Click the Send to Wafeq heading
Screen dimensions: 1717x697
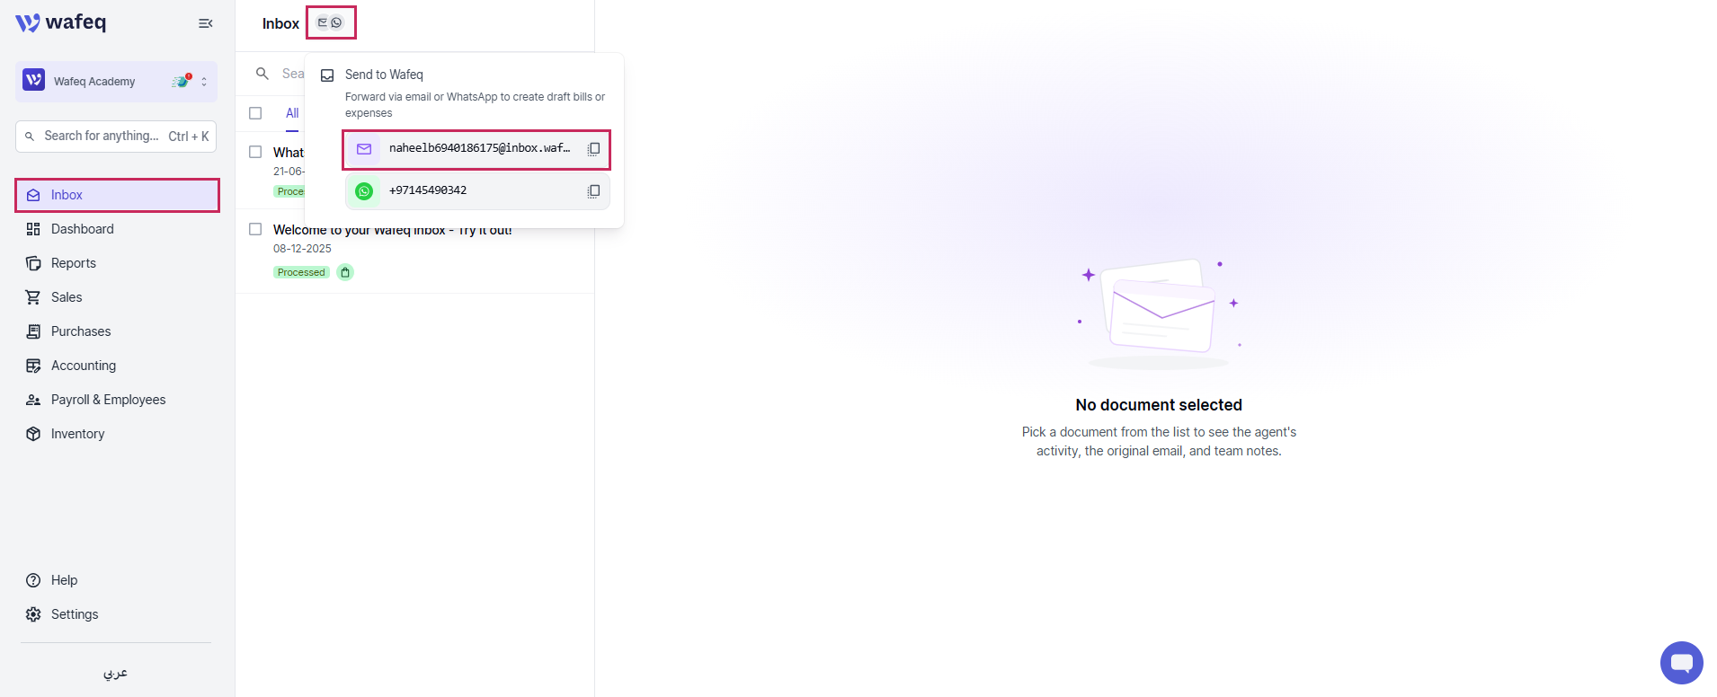[384, 75]
